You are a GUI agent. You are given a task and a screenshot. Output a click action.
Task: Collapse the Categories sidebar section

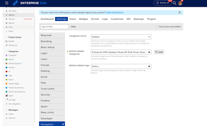coord(7,51)
